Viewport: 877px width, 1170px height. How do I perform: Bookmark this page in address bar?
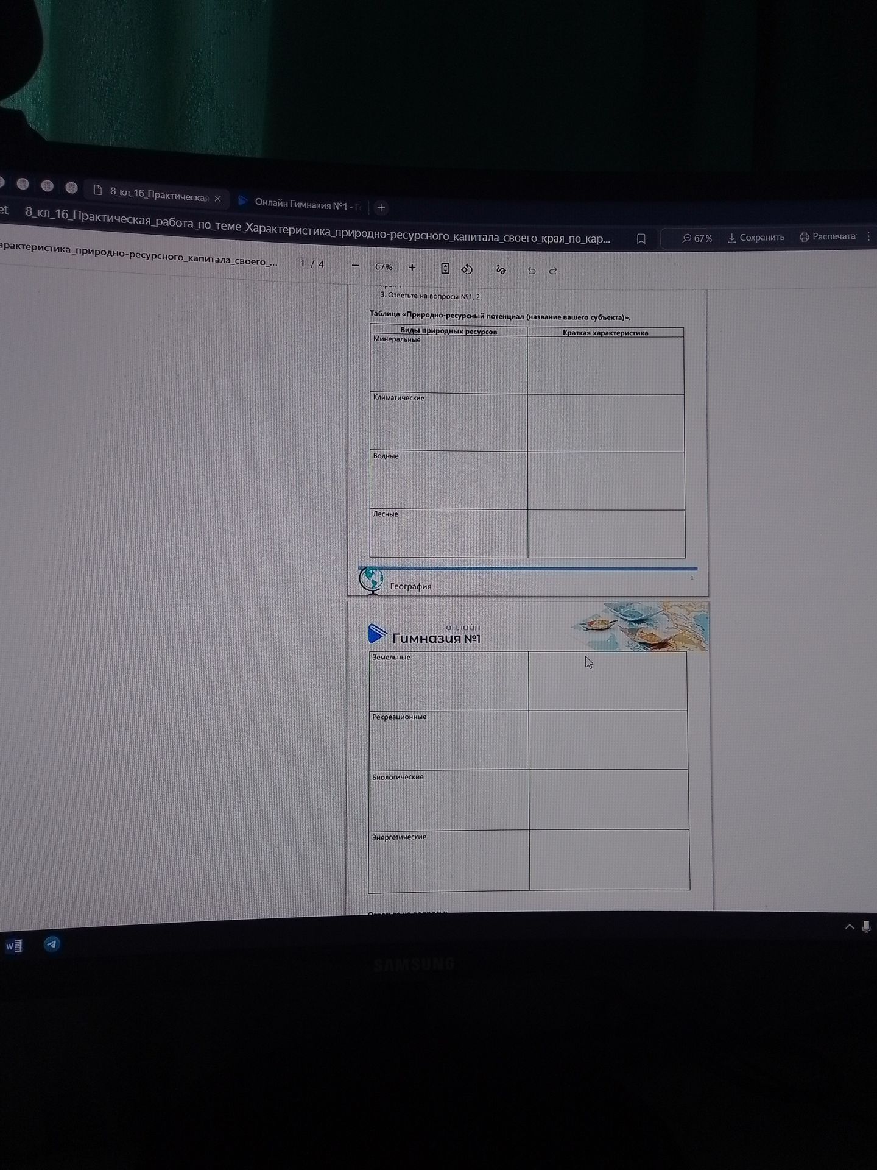tap(641, 239)
